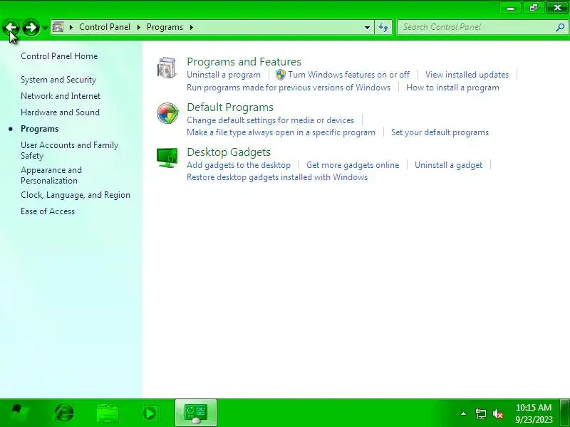Click the Control Panel taskbar button
This screenshot has width=570, height=427.
pos(196,413)
